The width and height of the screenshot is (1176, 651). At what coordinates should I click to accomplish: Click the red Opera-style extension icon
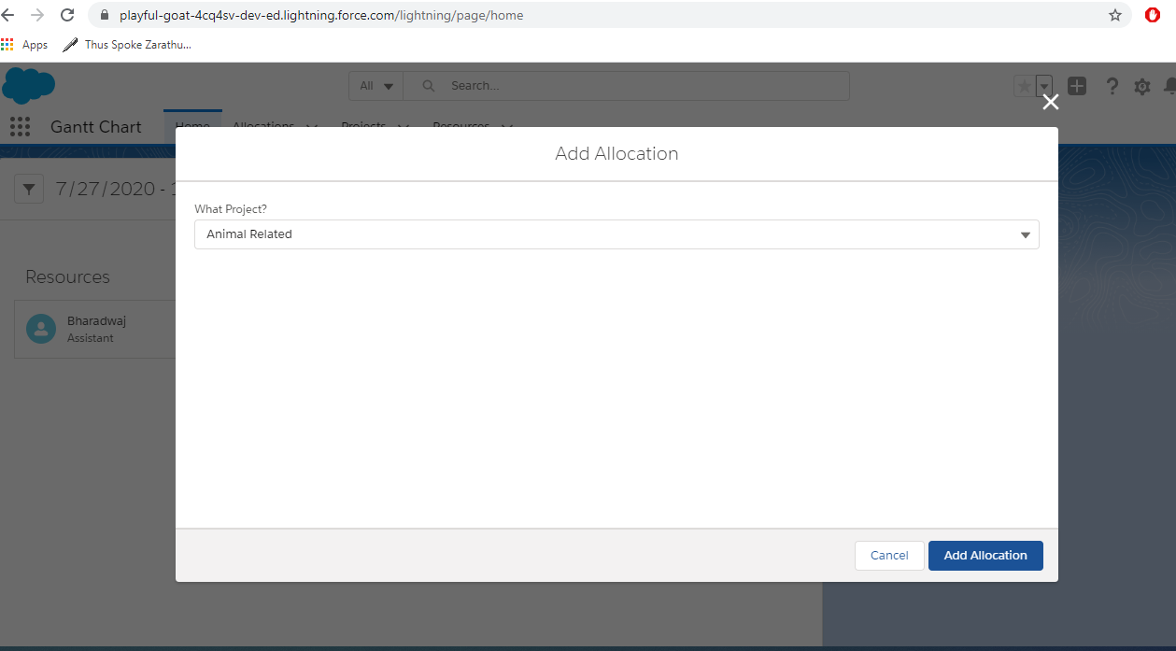1153,15
